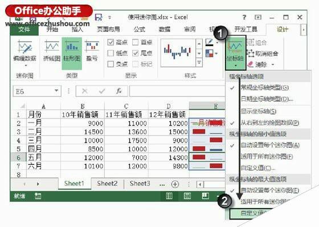The image size is (319, 227).
Task: Switch to Page Break Preview status bar icon
Action: point(206,196)
